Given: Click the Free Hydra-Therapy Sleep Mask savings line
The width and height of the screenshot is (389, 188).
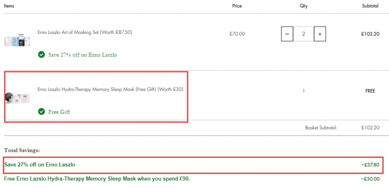Looking at the screenshot, I should (97, 179).
